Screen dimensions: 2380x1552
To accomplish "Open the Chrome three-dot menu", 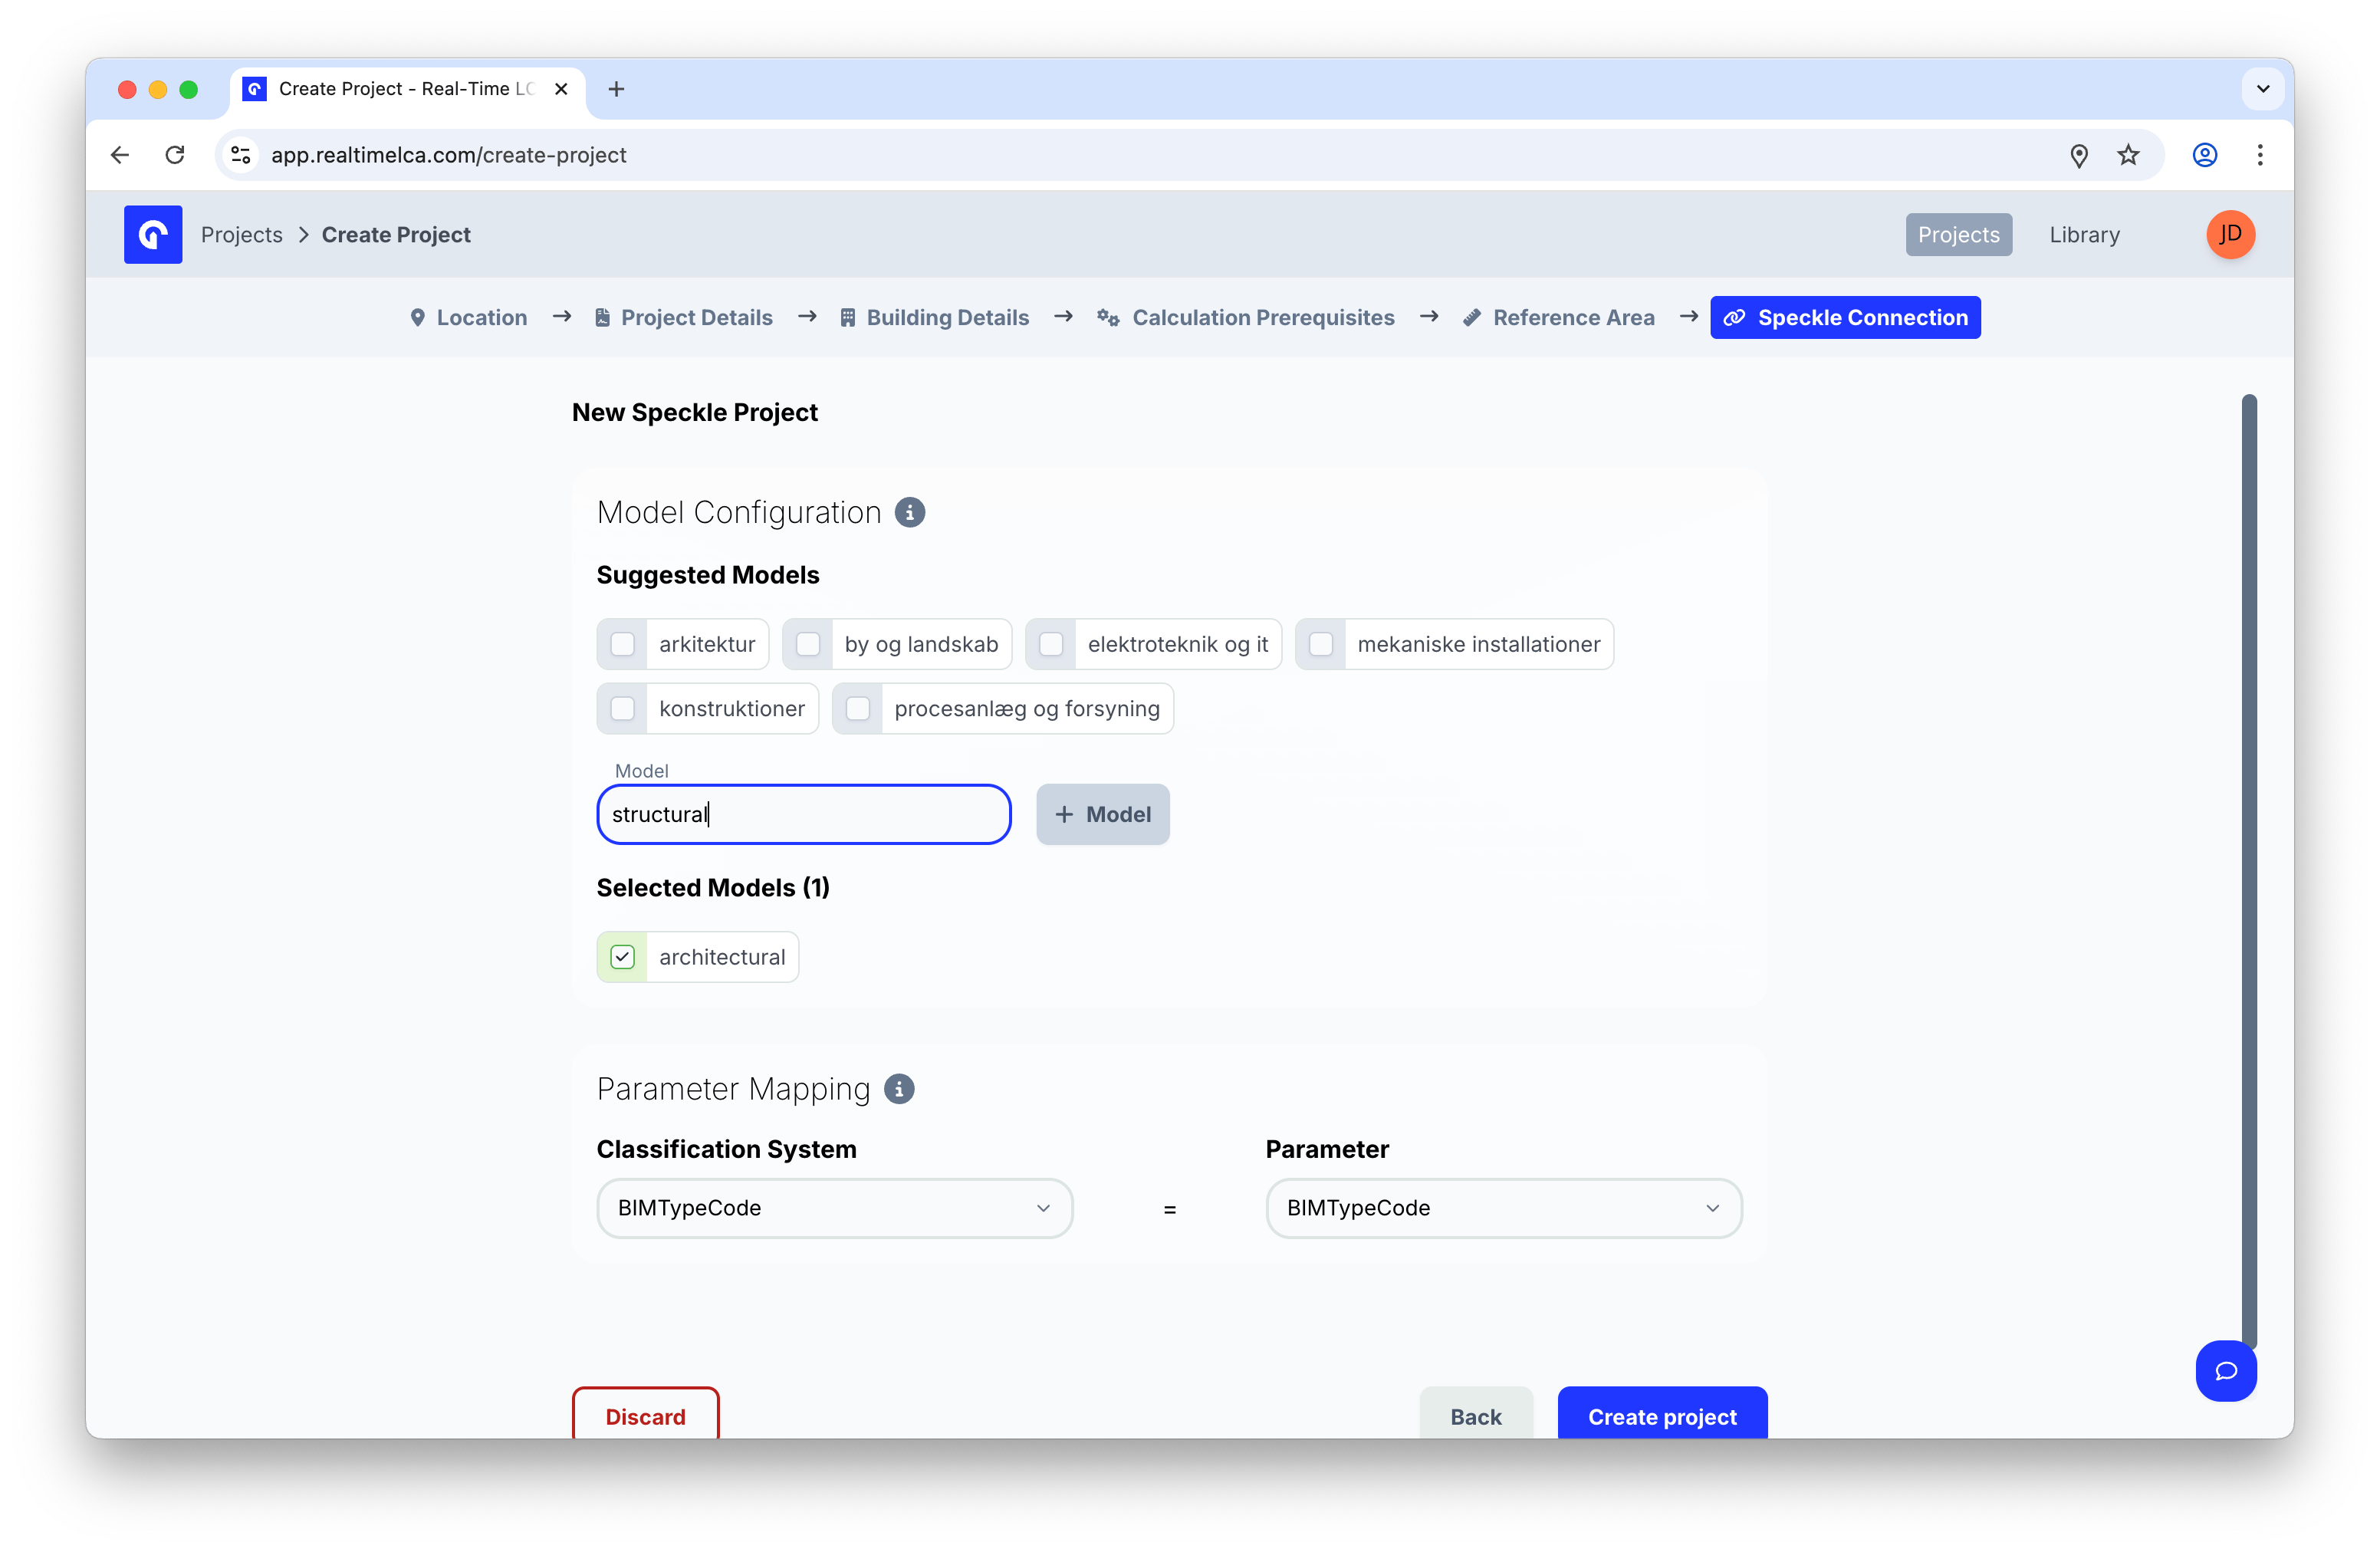I will pos(2260,155).
